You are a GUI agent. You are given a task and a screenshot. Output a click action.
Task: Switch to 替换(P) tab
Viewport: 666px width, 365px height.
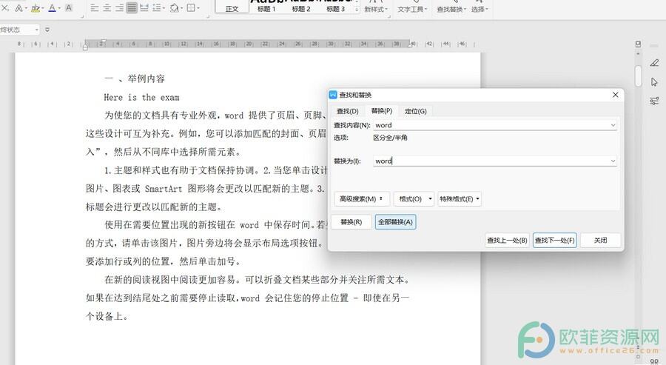381,111
